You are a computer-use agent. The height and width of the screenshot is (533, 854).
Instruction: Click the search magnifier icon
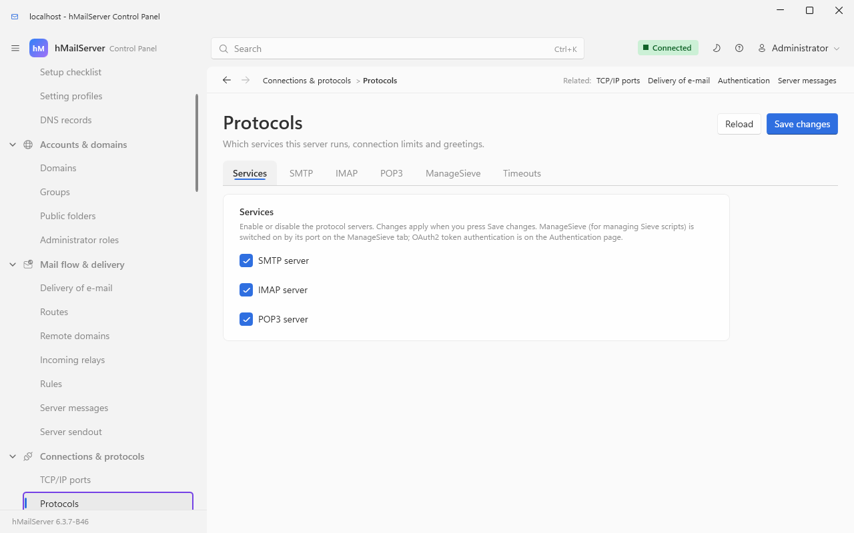224,49
